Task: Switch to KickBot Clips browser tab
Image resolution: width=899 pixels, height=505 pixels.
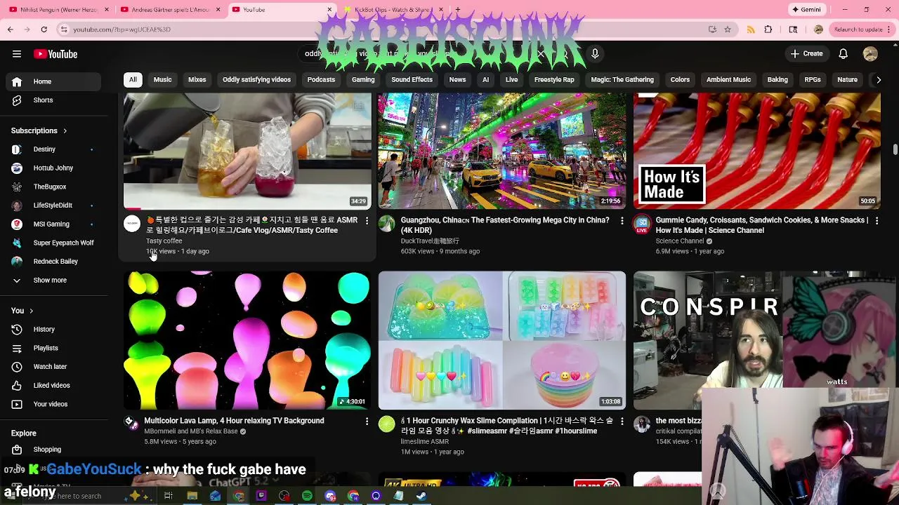Action: 393,10
